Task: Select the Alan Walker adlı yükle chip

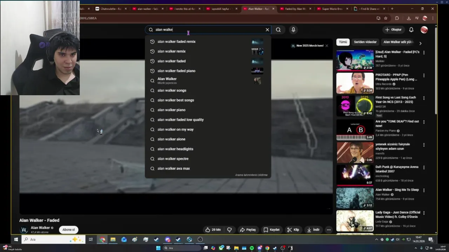Action: (398, 42)
